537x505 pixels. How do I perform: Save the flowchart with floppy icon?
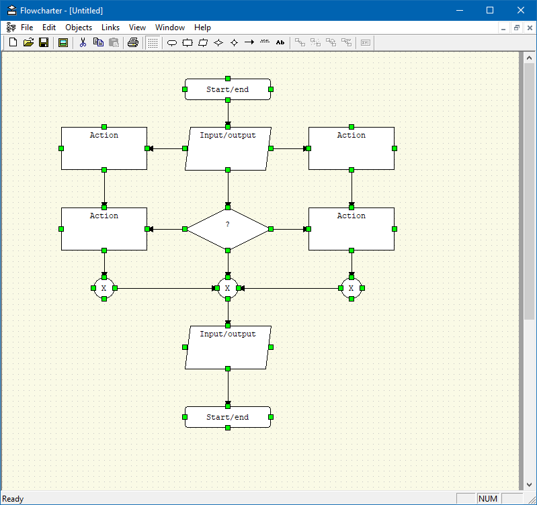[x=44, y=42]
